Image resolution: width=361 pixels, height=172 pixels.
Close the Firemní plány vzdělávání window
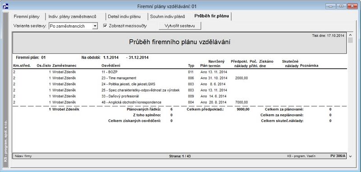[x=352, y=6]
